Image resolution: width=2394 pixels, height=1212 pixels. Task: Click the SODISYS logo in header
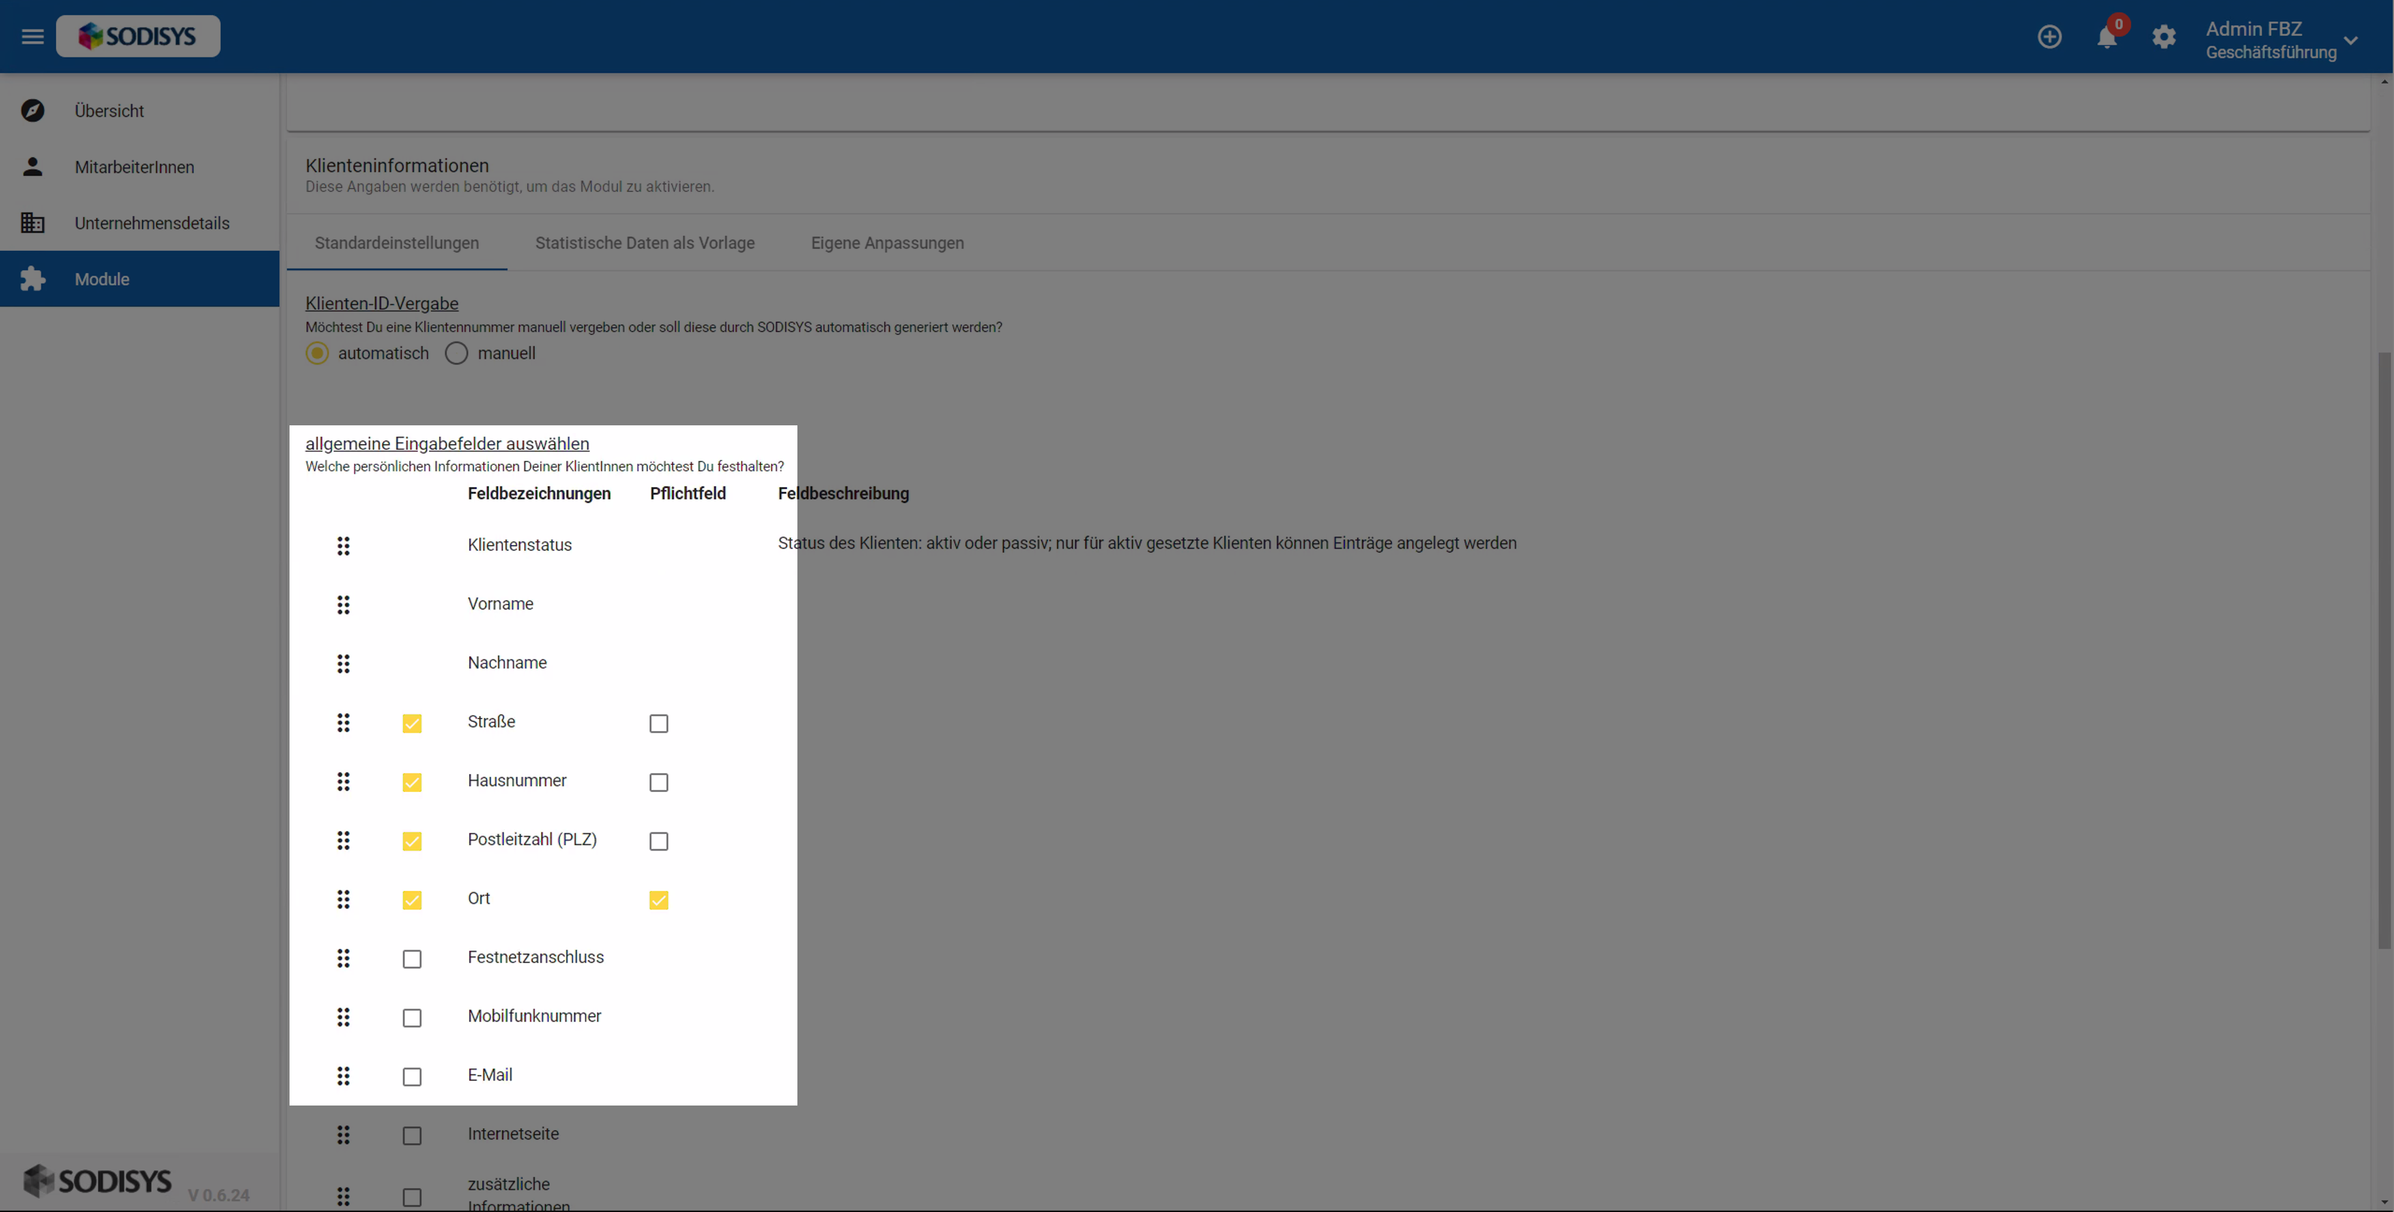pyautogui.click(x=138, y=36)
